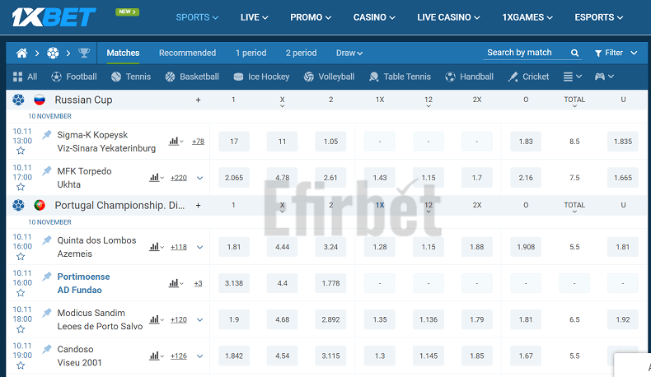Click the search magnifier icon

[x=574, y=53]
